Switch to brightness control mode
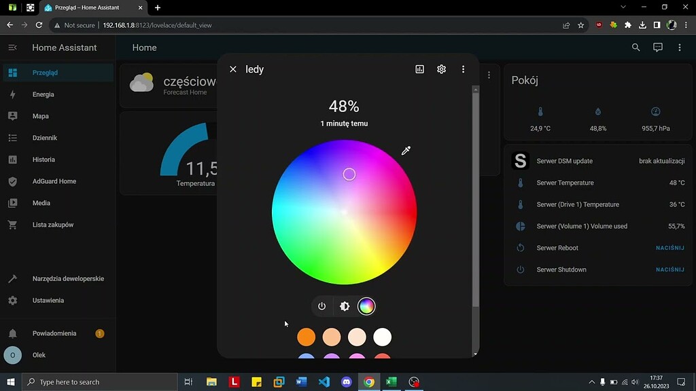This screenshot has width=696, height=391. [x=344, y=306]
